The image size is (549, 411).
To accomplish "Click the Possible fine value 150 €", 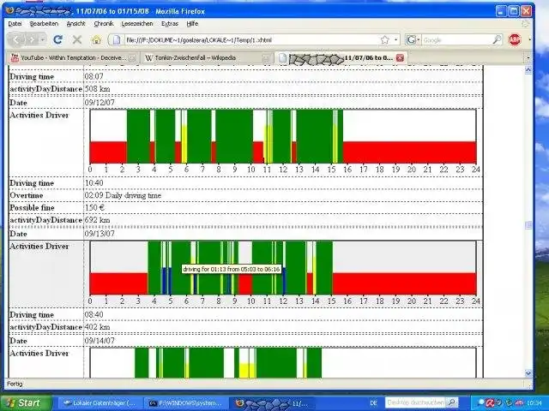I will pos(94,207).
